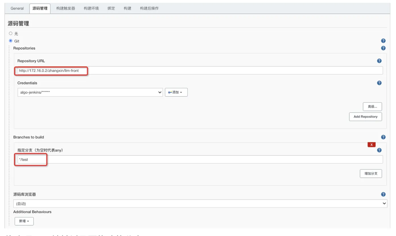Click the Repository URL label
This screenshot has width=396, height=236.
pos(31,61)
